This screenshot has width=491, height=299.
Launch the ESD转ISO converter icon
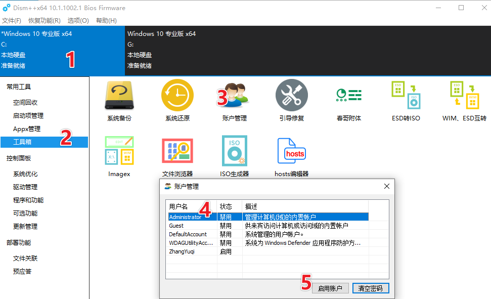pos(406,95)
